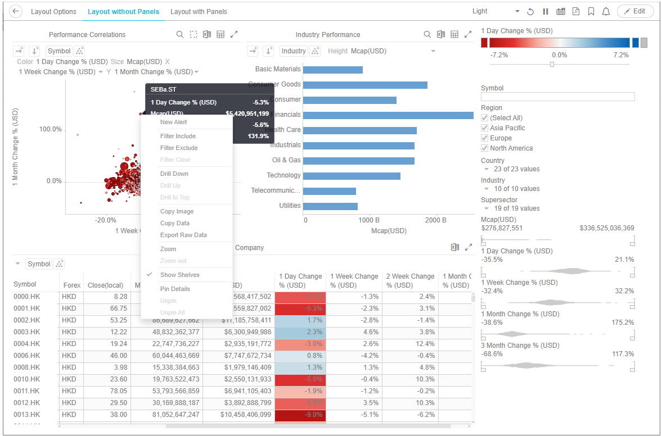Toggle the Europe region checkbox
The image size is (662, 436).
point(485,138)
